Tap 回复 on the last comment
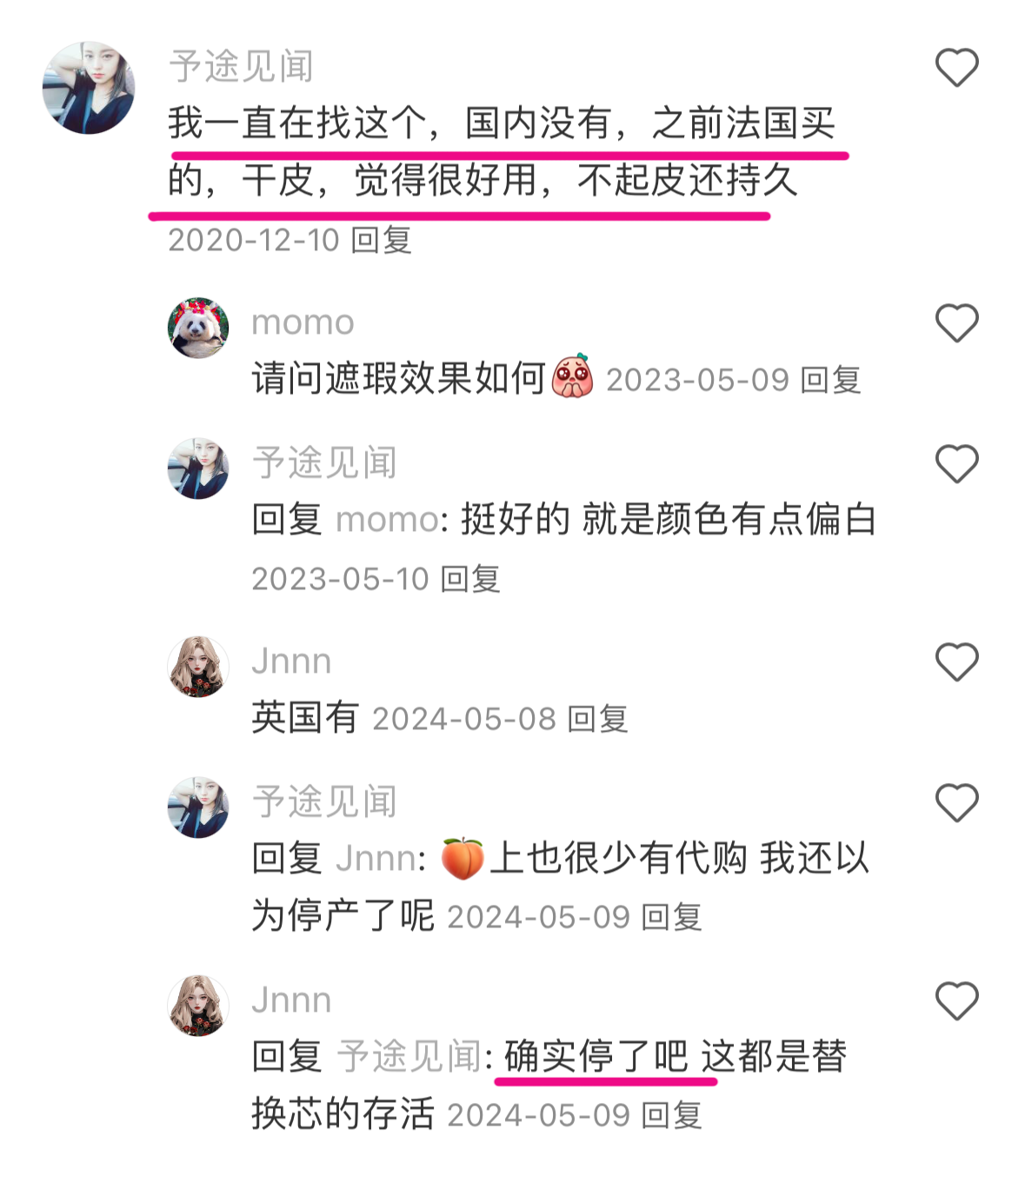This screenshot has height=1196, width=1025. pyautogui.click(x=671, y=1115)
